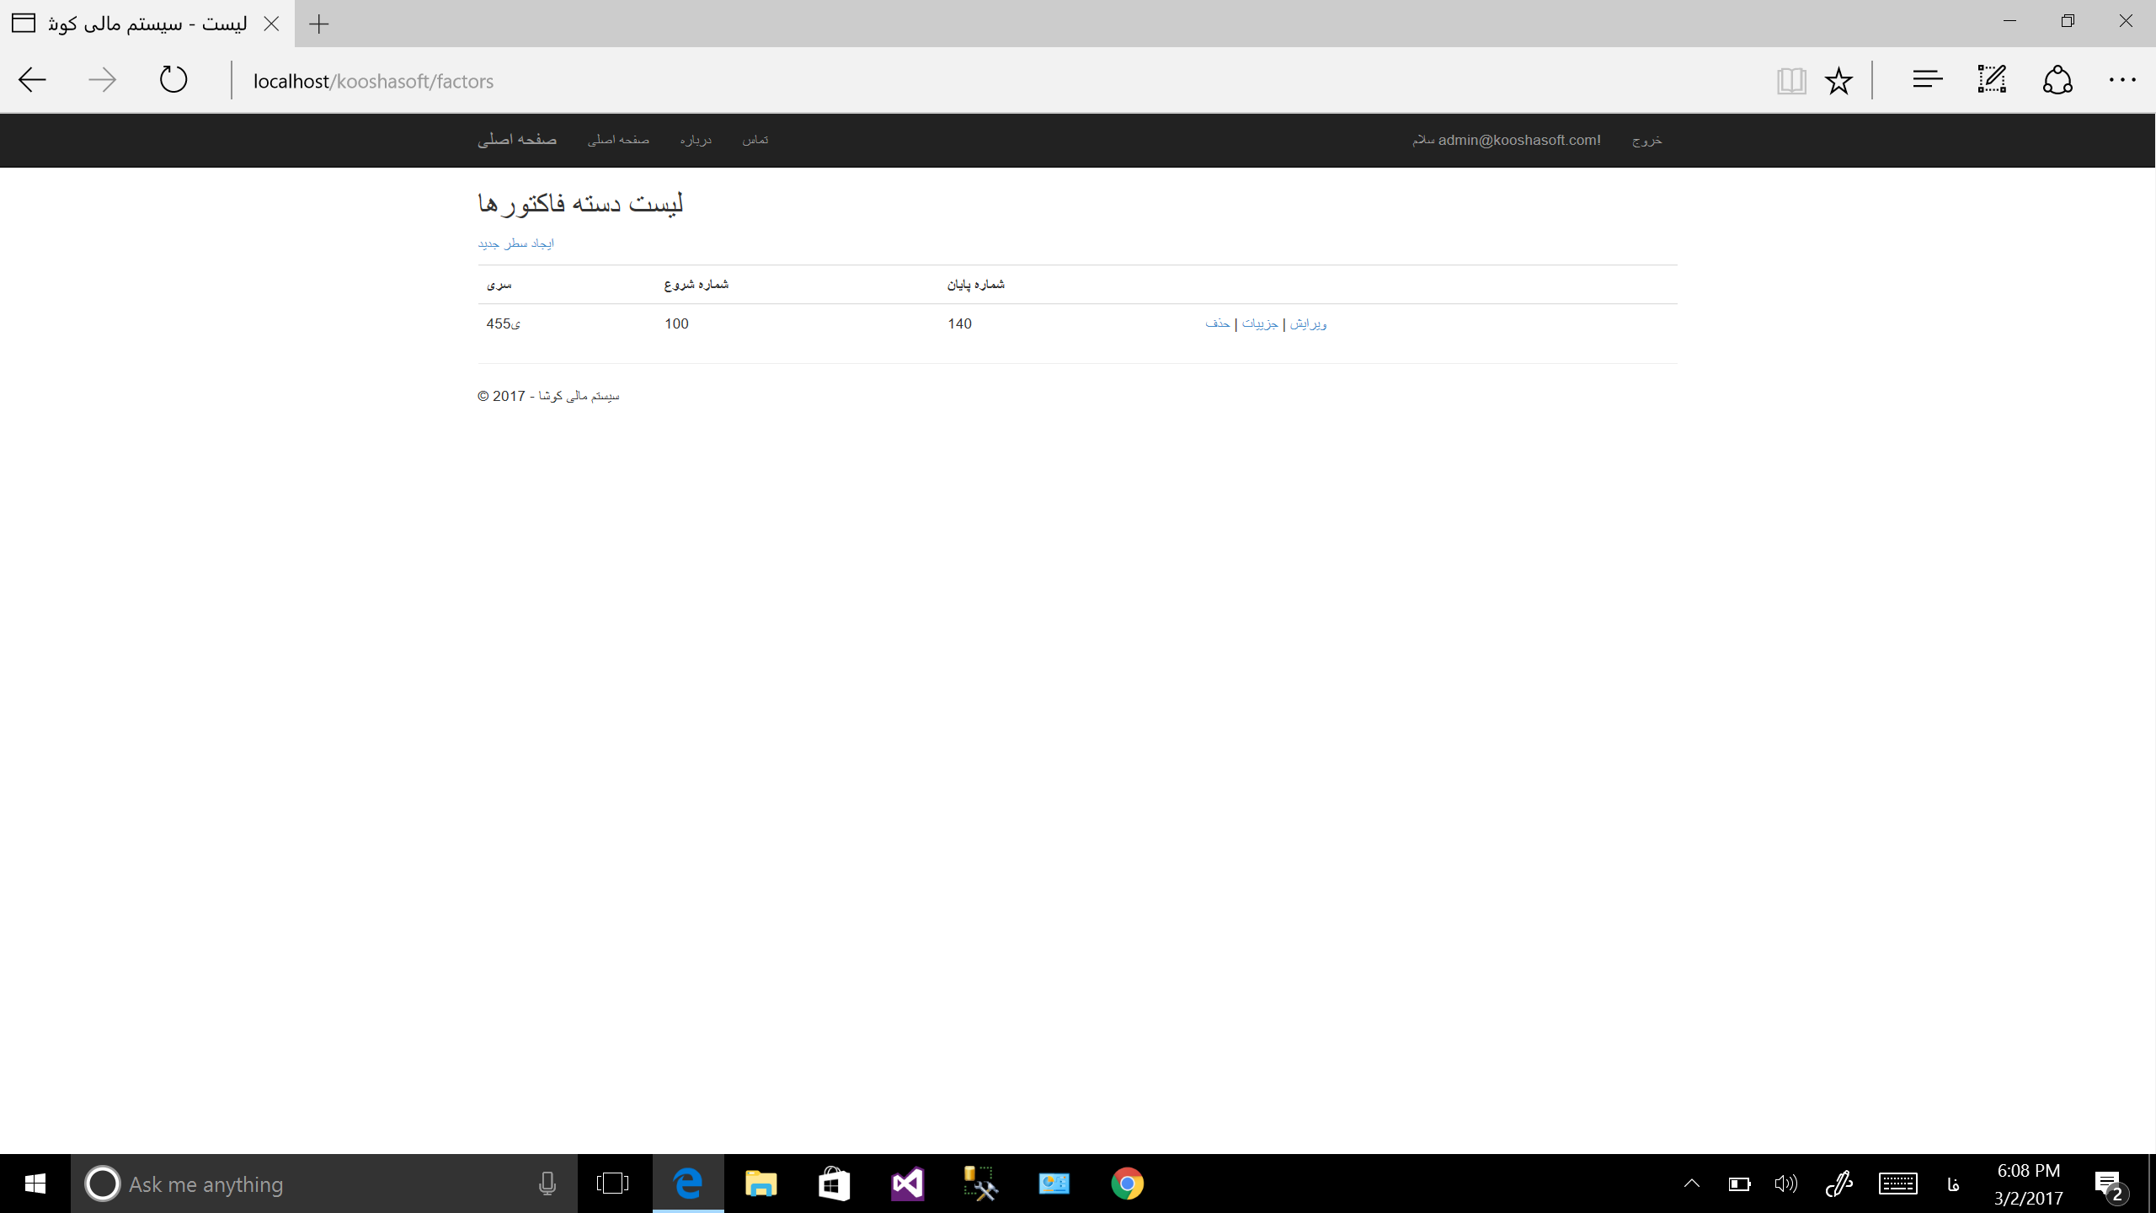
Task: Open Edge reading view icon
Action: (1791, 81)
